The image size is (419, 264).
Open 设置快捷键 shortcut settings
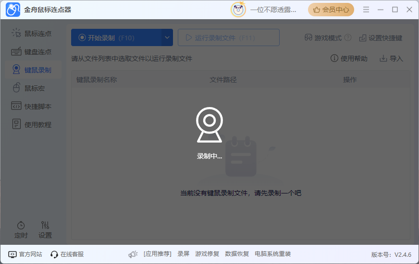381,38
